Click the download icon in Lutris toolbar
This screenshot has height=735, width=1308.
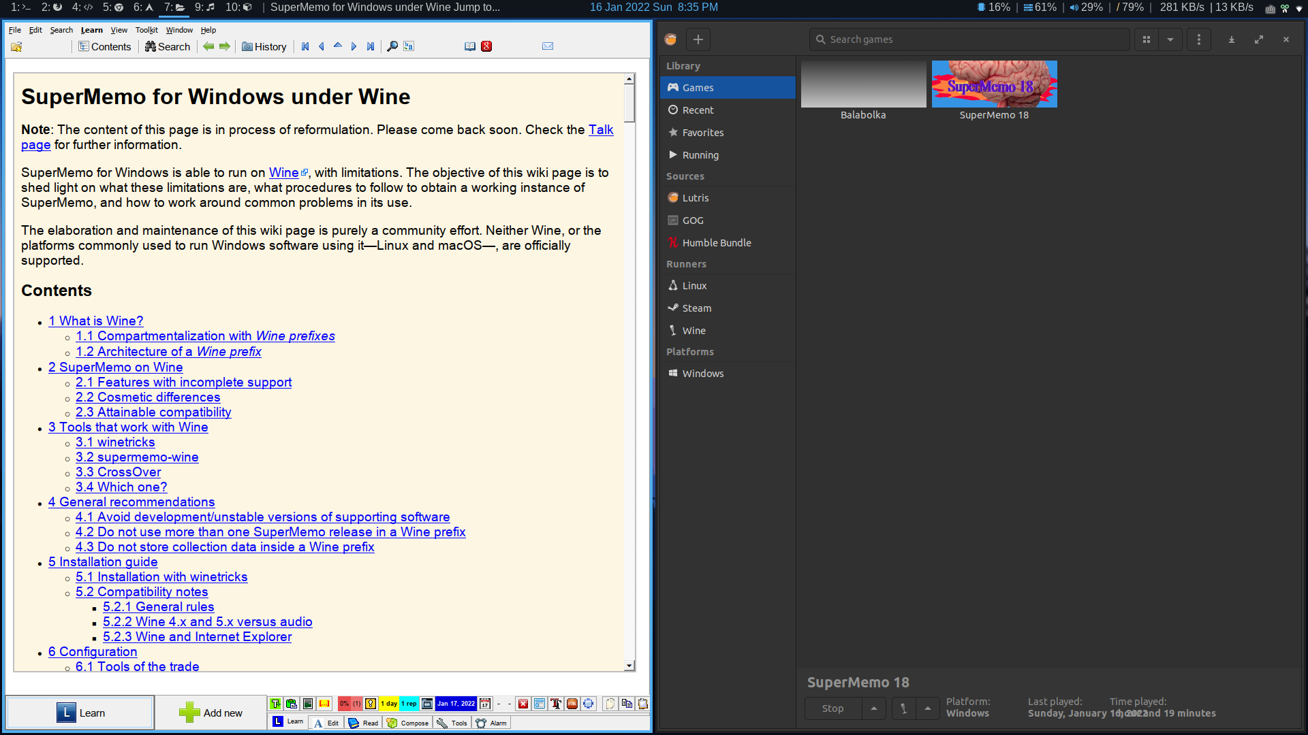1231,39
